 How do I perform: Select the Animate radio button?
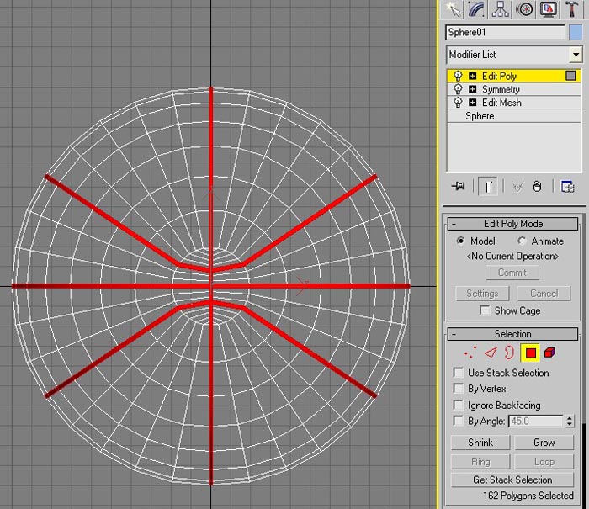pyautogui.click(x=522, y=241)
